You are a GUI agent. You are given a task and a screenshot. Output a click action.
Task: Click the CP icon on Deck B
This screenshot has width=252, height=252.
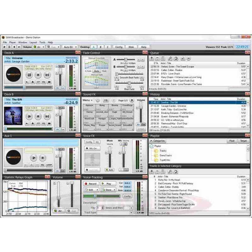pyautogui.click(x=38, y=123)
